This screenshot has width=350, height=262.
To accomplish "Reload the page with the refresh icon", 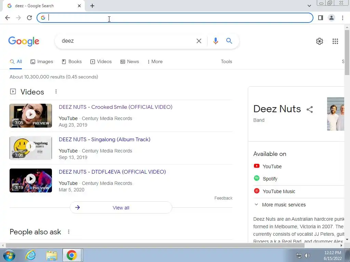I will click(x=29, y=18).
